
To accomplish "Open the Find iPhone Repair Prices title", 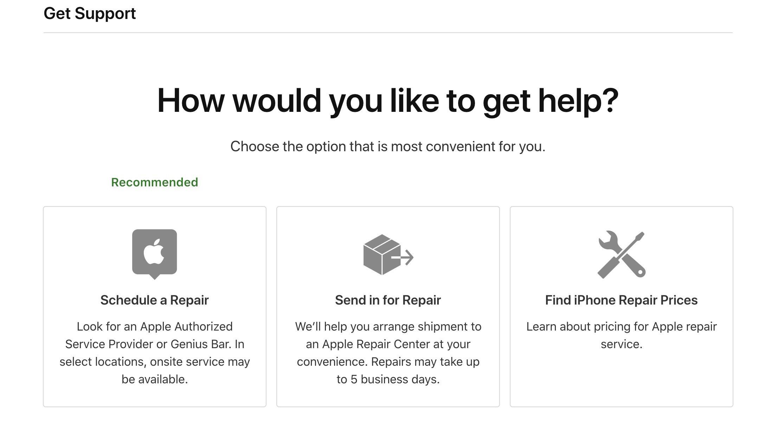I will [621, 300].
